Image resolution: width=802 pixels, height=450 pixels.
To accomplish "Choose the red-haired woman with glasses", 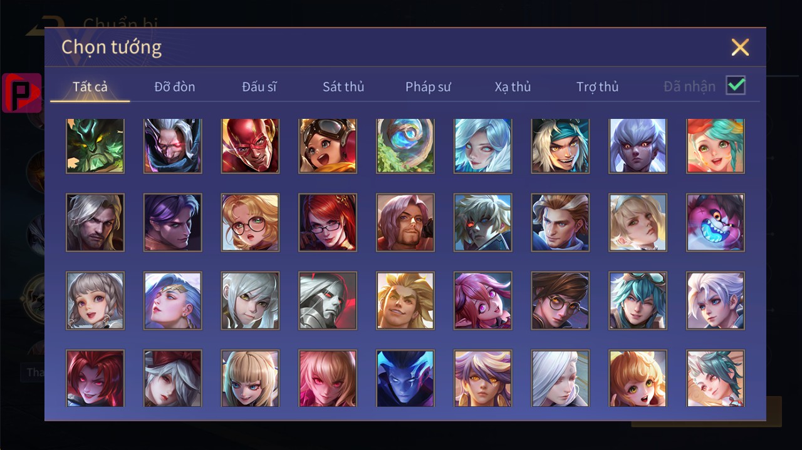I will click(x=328, y=222).
